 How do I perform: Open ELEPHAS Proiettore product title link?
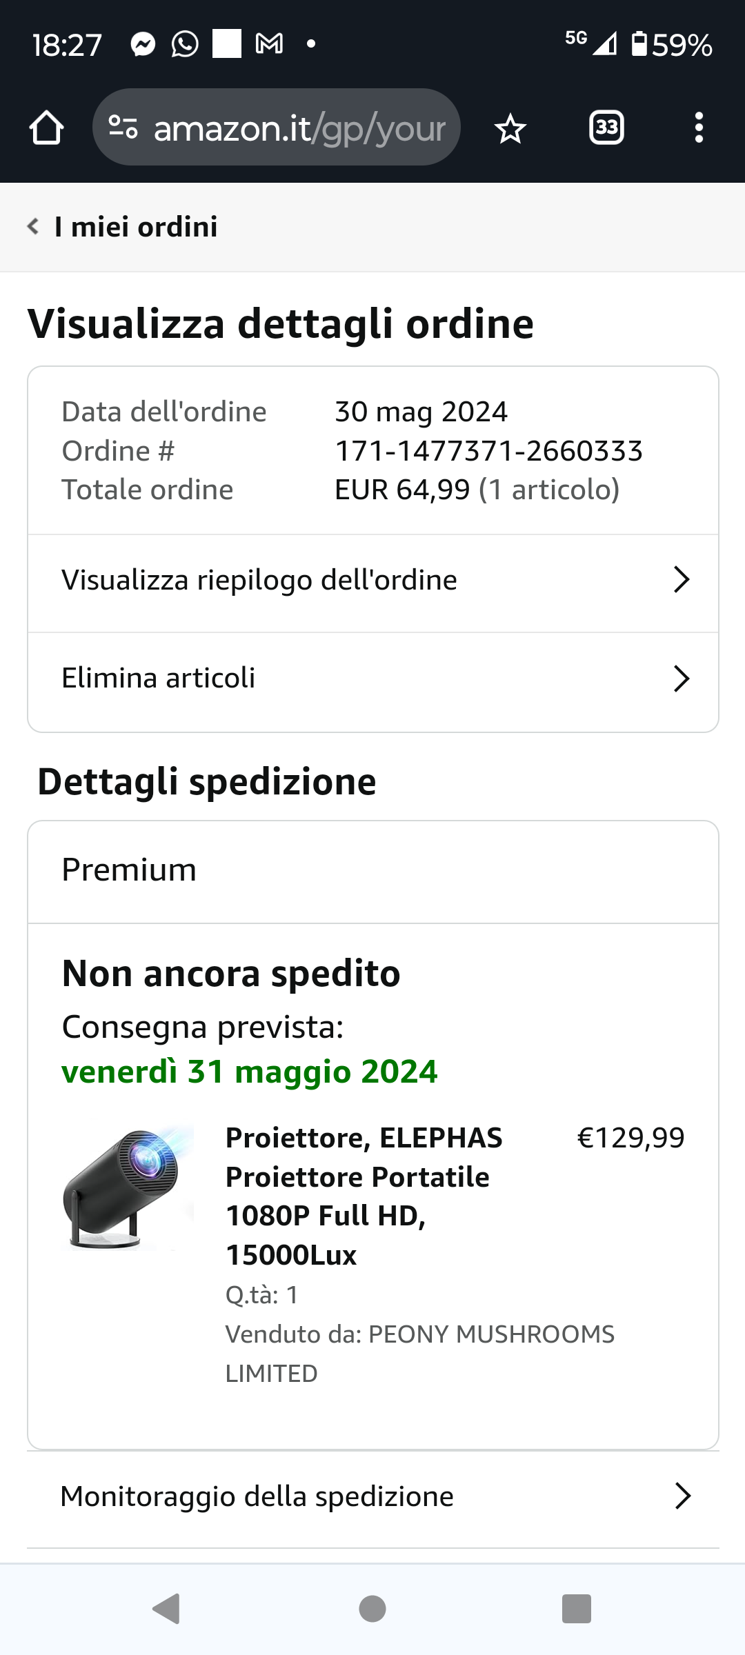[364, 1196]
